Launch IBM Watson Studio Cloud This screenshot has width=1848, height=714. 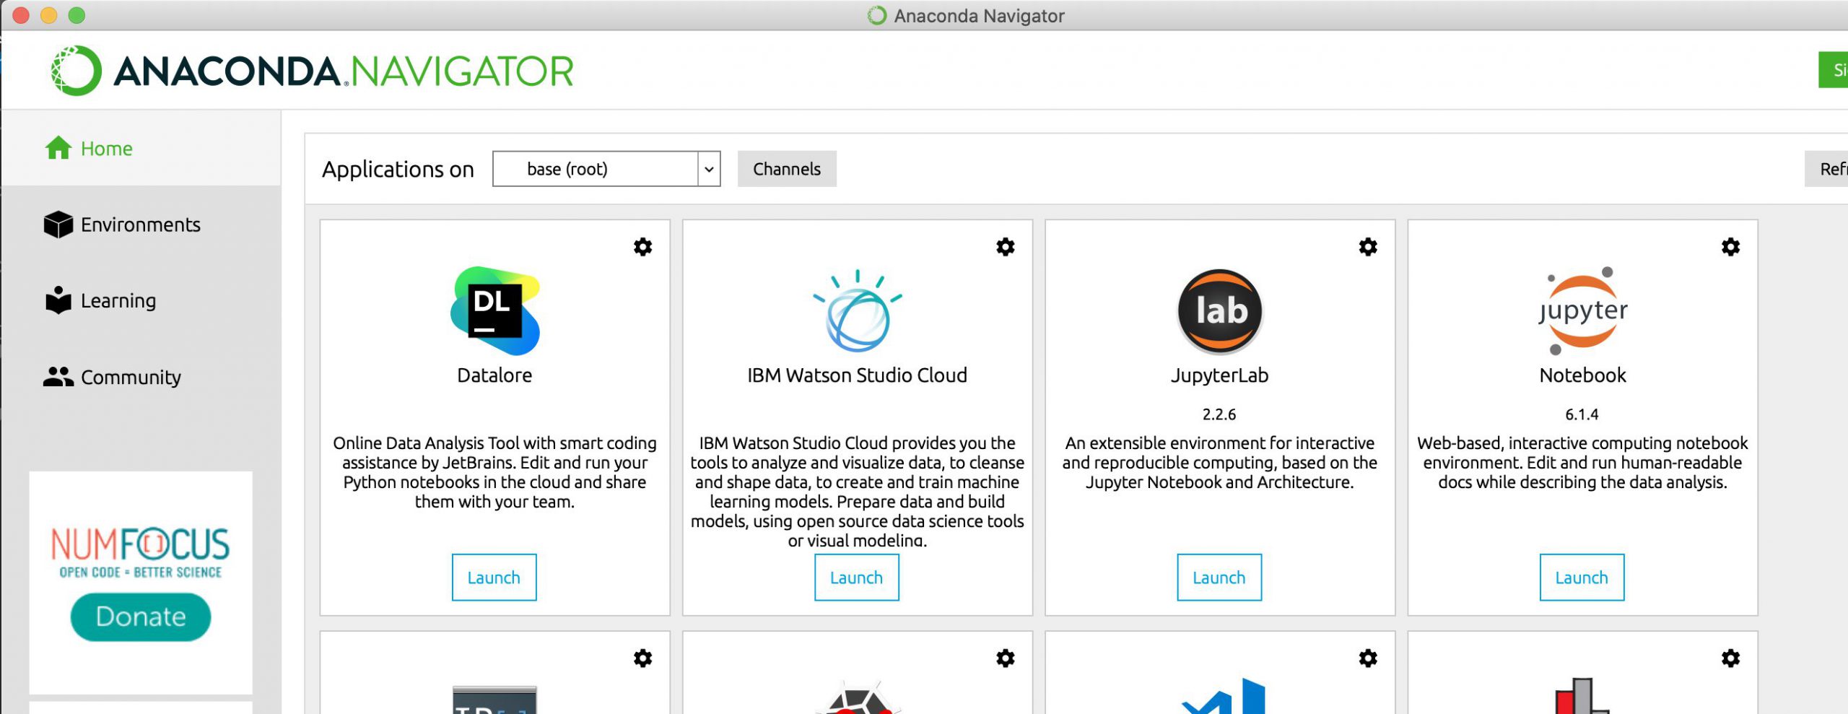pyautogui.click(x=856, y=577)
